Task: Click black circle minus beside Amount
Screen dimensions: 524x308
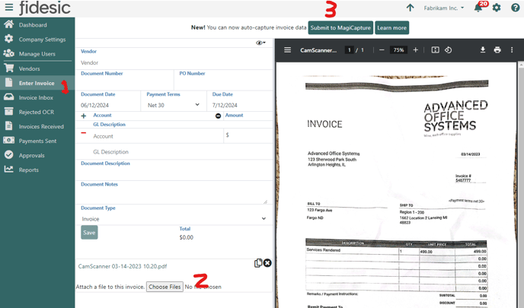Action: click(219, 116)
